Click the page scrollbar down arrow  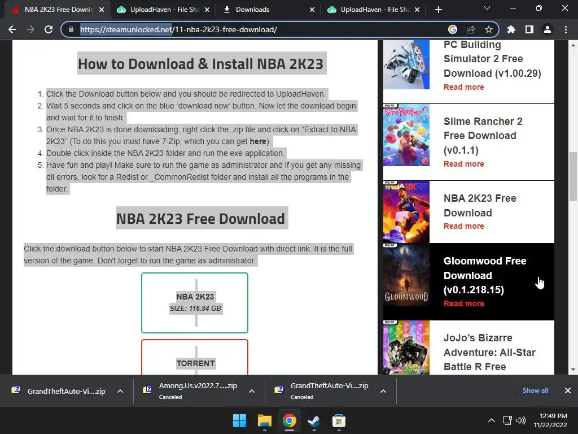[573, 370]
